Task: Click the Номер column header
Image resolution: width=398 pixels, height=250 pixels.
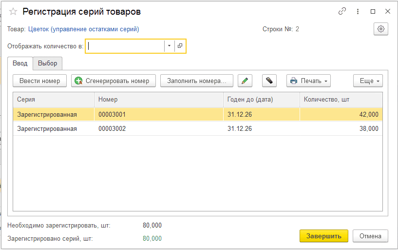Action: pos(159,100)
